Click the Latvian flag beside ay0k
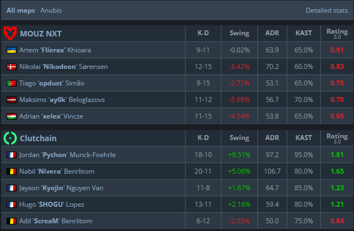The height and width of the screenshot is (231, 354). click(12, 100)
